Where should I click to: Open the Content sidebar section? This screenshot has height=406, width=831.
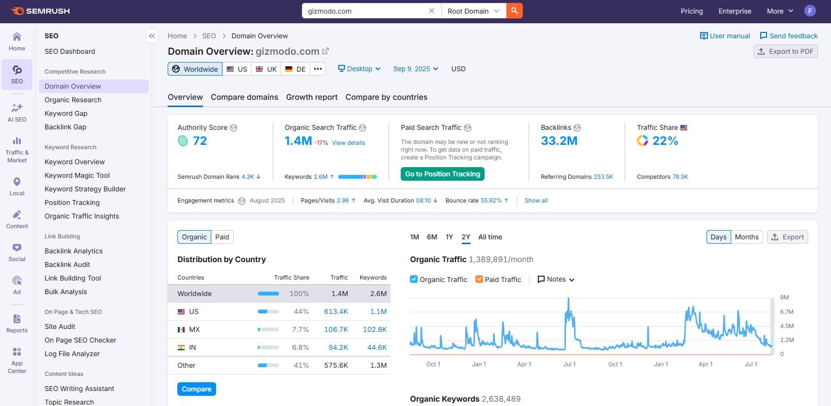pyautogui.click(x=17, y=219)
